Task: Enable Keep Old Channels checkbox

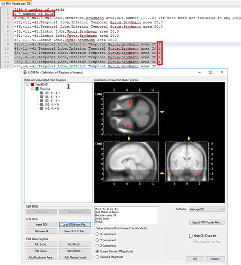Action: (191, 235)
